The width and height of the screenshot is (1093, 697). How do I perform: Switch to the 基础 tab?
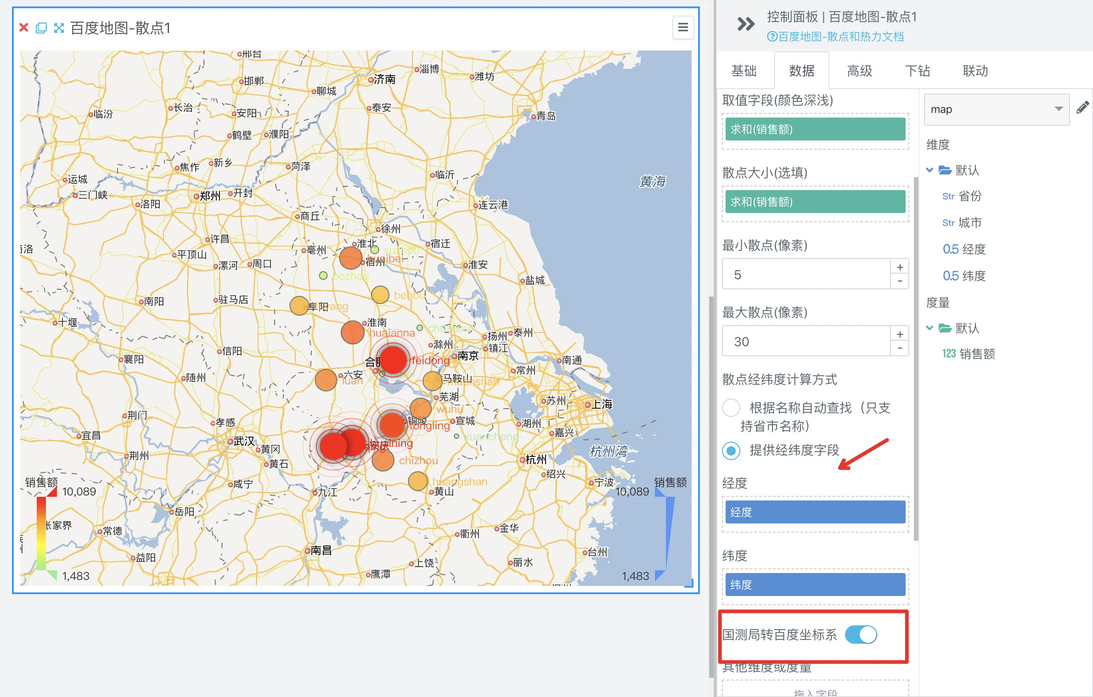[x=744, y=71]
